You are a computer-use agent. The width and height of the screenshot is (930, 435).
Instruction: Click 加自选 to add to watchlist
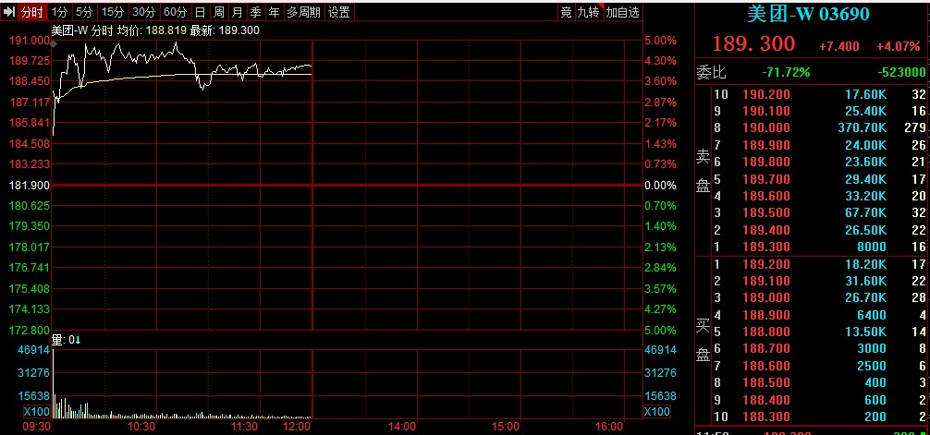click(x=623, y=12)
